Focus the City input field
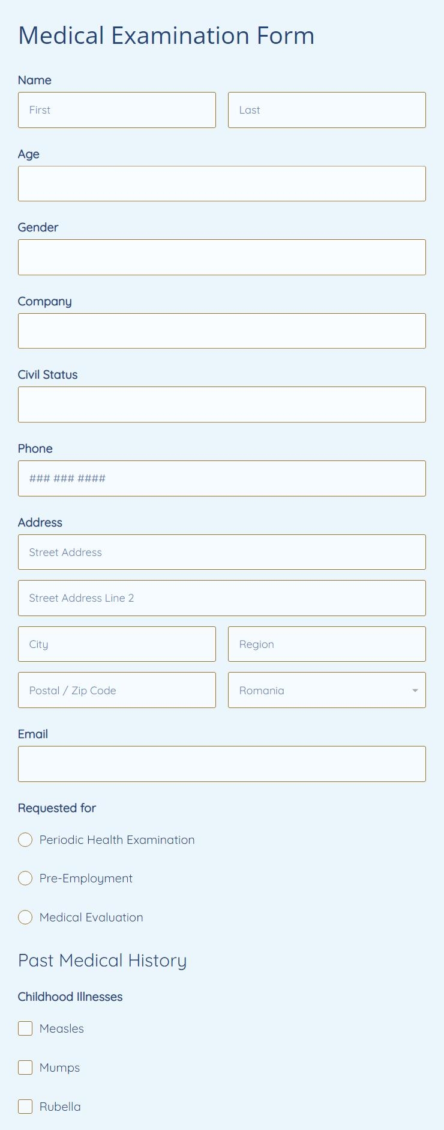The width and height of the screenshot is (444, 1130). tap(117, 644)
